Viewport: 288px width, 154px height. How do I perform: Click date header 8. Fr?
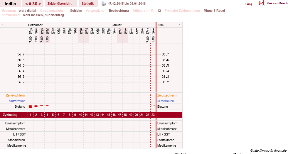coord(153,31)
